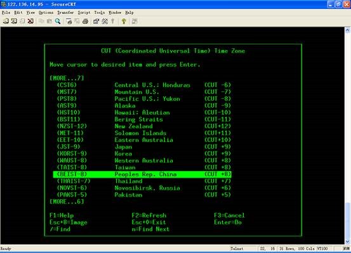
Task: Click the yellow Help icon
Action: coord(124,22)
